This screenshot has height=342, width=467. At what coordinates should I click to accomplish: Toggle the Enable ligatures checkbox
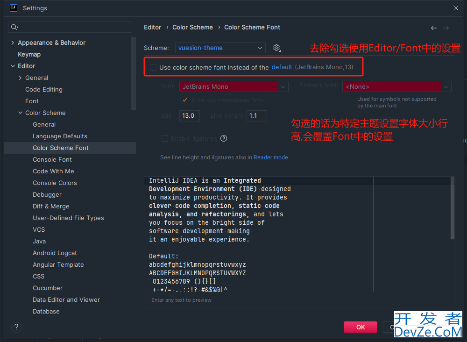165,138
